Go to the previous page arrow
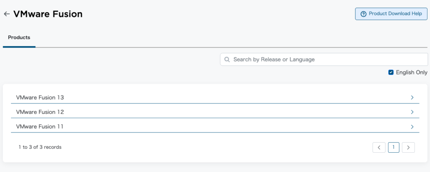 [x=379, y=147]
